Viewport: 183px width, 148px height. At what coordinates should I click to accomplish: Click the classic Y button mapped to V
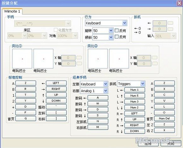coord(164,101)
